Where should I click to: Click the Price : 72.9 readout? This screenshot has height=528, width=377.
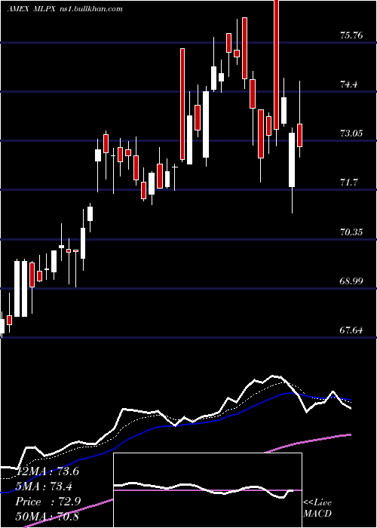point(48,502)
